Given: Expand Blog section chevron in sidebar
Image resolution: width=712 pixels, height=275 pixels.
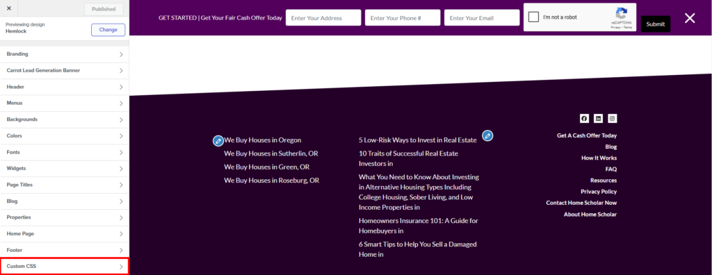Looking at the screenshot, I should point(121,201).
